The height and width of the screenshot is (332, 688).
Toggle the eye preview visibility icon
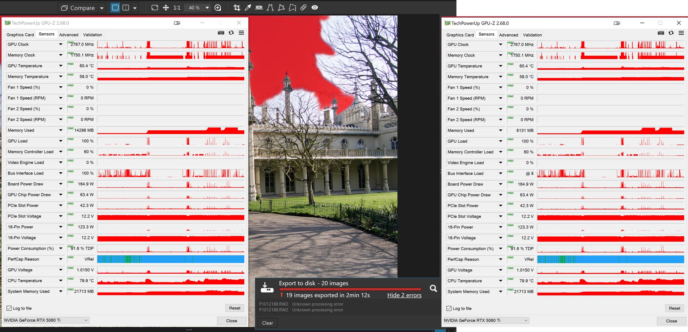coord(315,8)
